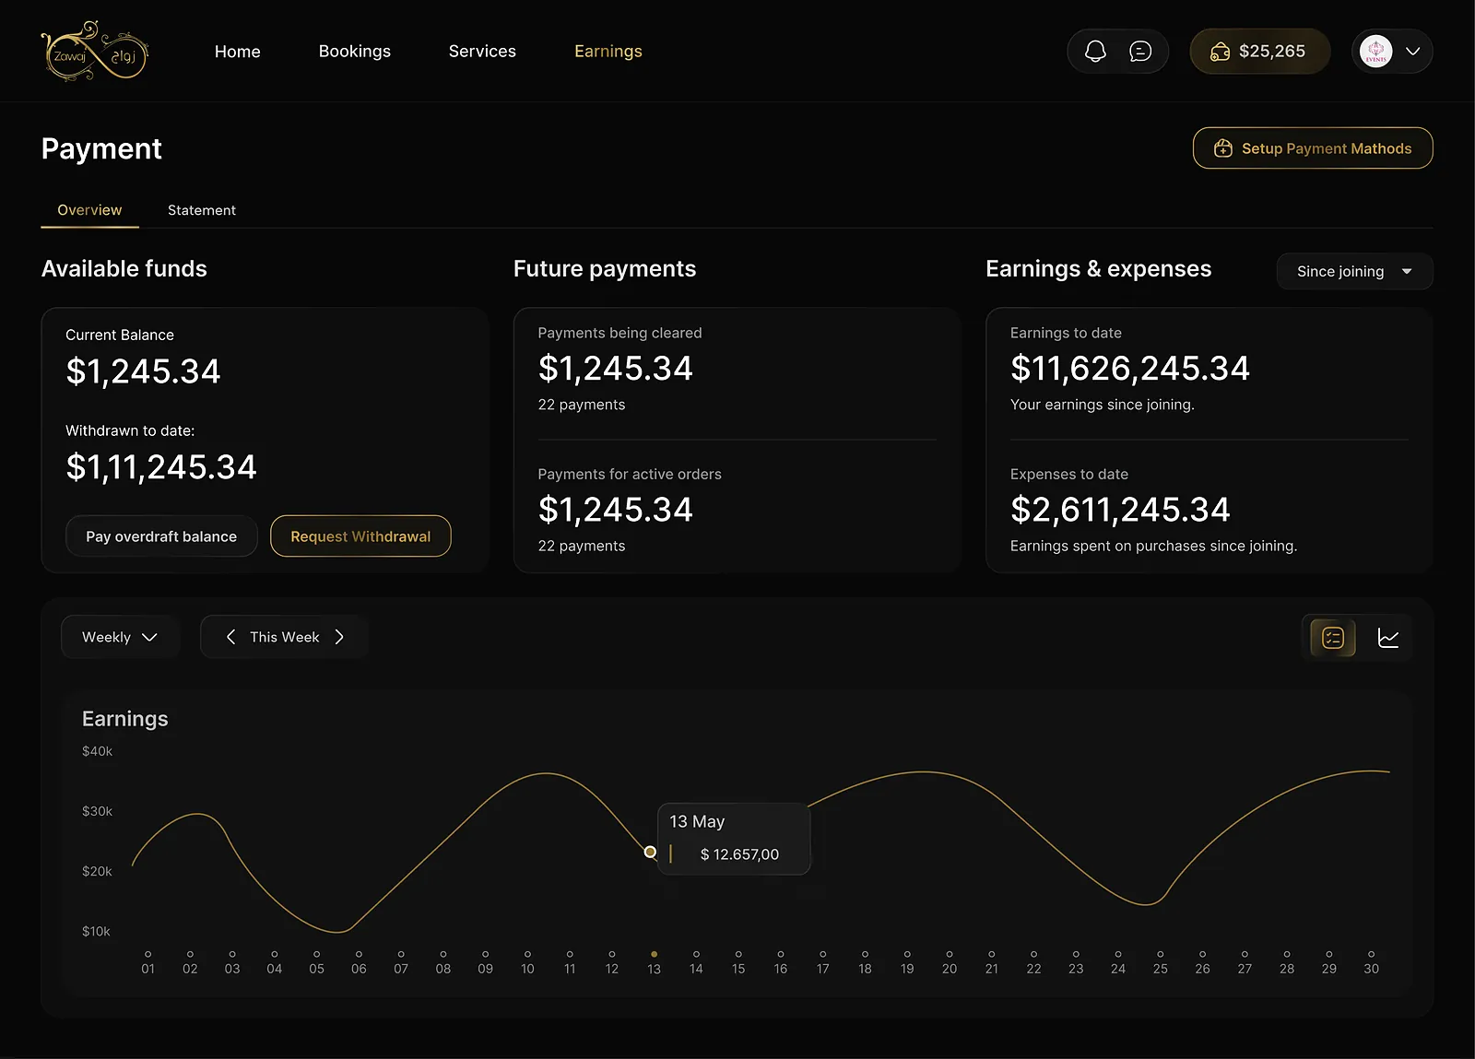Open the Weekly period dropdown
Viewport: 1475px width, 1059px height.
click(x=120, y=637)
